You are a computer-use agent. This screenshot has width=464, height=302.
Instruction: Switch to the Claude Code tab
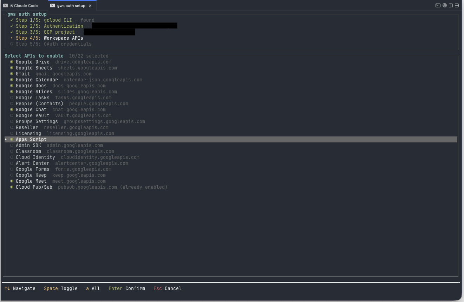click(23, 6)
